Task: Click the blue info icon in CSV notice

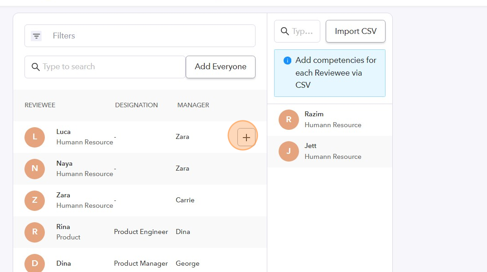Action: pyautogui.click(x=287, y=60)
